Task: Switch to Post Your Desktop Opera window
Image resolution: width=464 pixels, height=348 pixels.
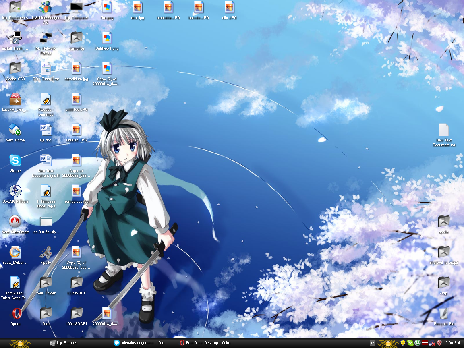Action: (207, 343)
